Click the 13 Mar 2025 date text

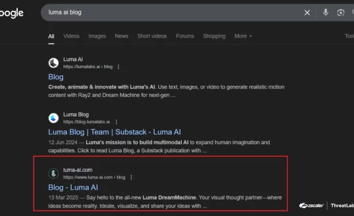(x=63, y=198)
